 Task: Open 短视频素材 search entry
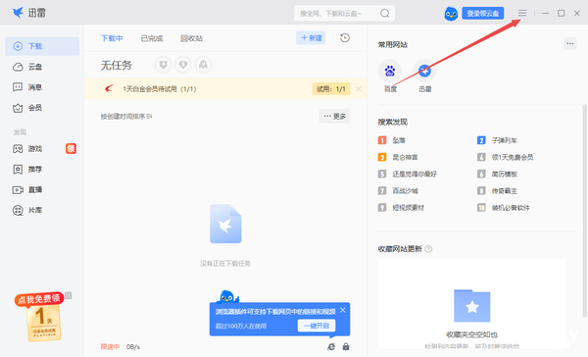401,208
